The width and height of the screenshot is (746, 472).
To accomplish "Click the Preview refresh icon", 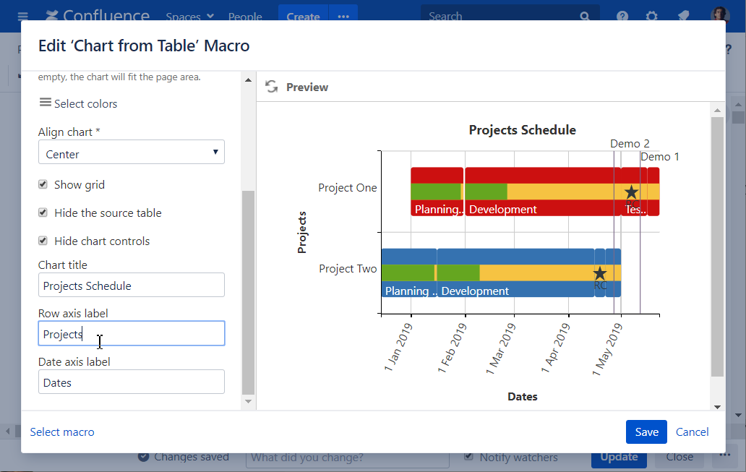I will tap(272, 87).
